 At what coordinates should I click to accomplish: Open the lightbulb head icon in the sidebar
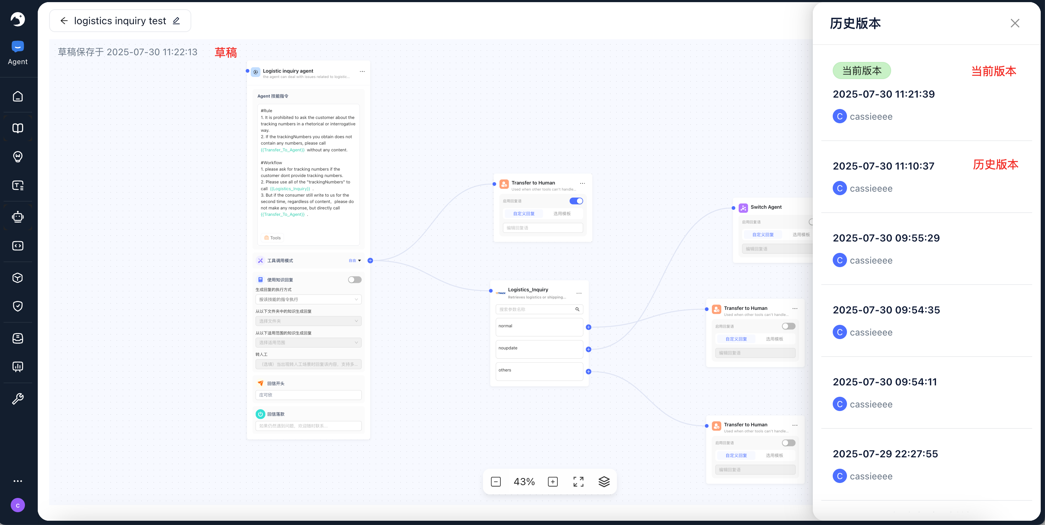coord(17,157)
